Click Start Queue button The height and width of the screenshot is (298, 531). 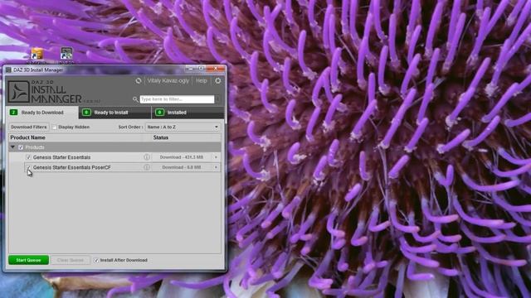(x=29, y=260)
